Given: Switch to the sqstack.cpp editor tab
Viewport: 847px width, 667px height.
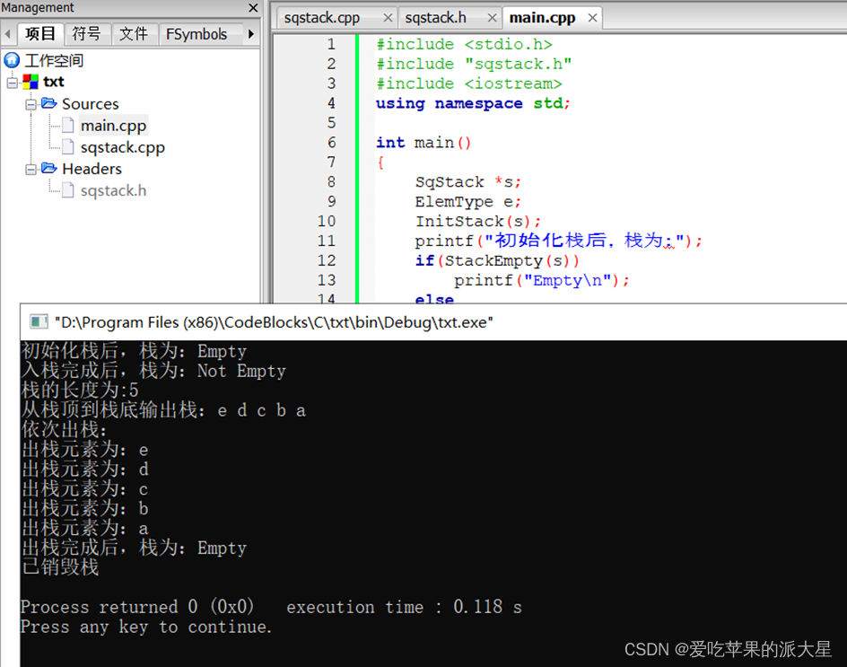Looking at the screenshot, I should 322,18.
